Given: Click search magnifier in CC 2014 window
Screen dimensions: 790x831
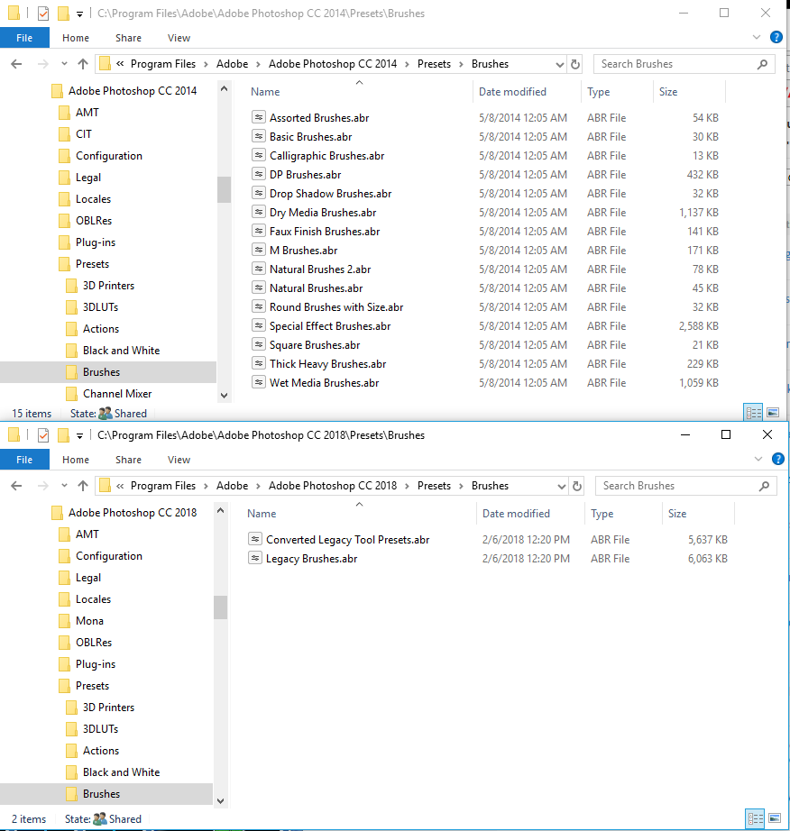Looking at the screenshot, I should pyautogui.click(x=762, y=64).
